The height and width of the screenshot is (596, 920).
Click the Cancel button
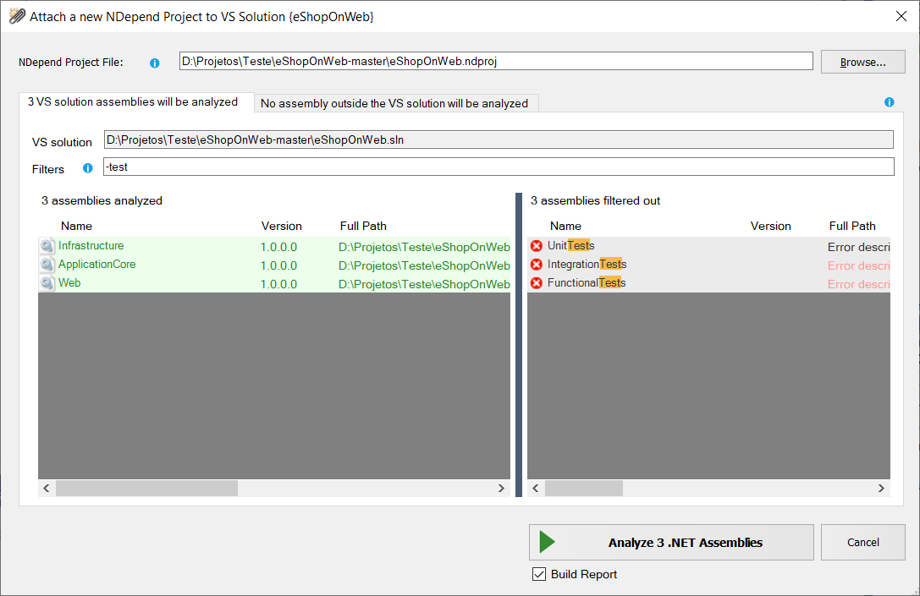tap(863, 542)
